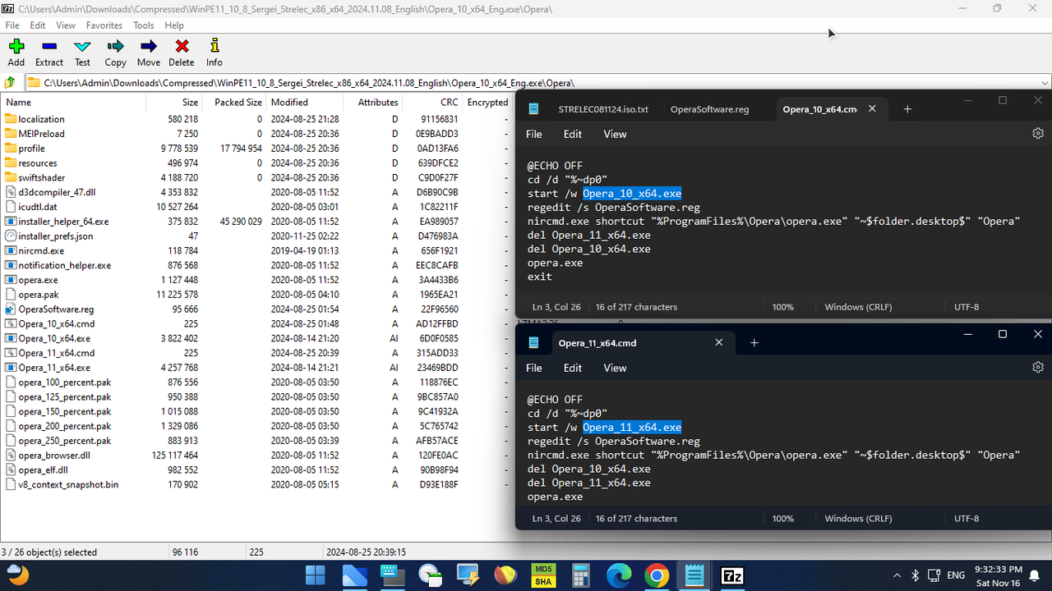Show hidden system tray icons chevron
The height and width of the screenshot is (591, 1052).
(897, 575)
